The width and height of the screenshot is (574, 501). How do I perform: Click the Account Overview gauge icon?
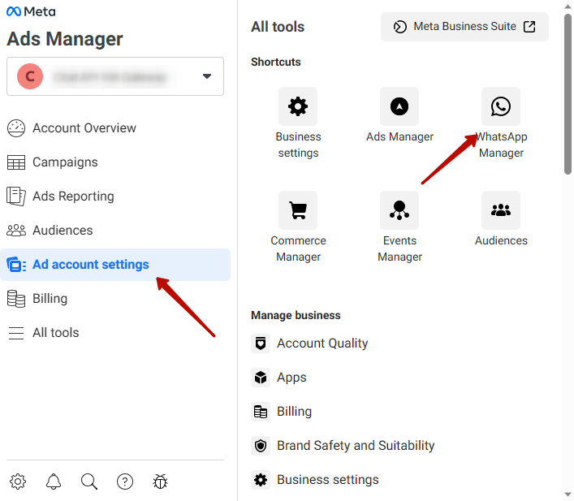16,128
